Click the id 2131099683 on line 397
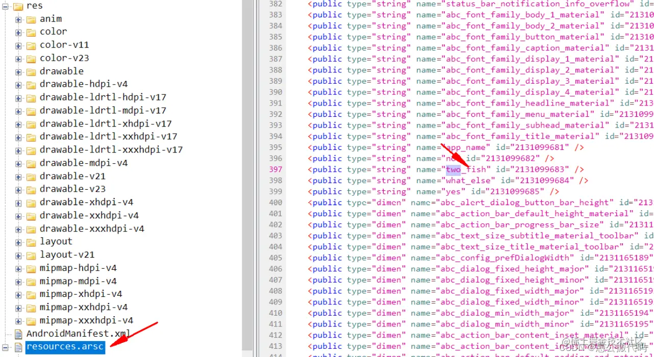Screen dimensions: 654x357 pos(540,169)
